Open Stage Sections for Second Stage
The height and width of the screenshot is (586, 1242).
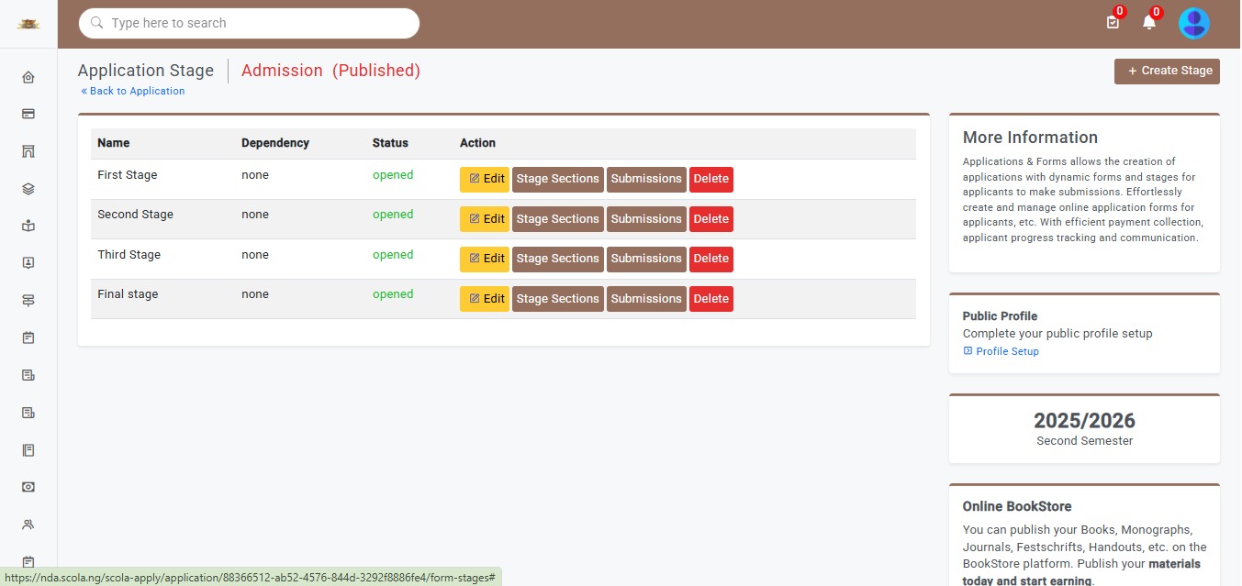pos(557,219)
